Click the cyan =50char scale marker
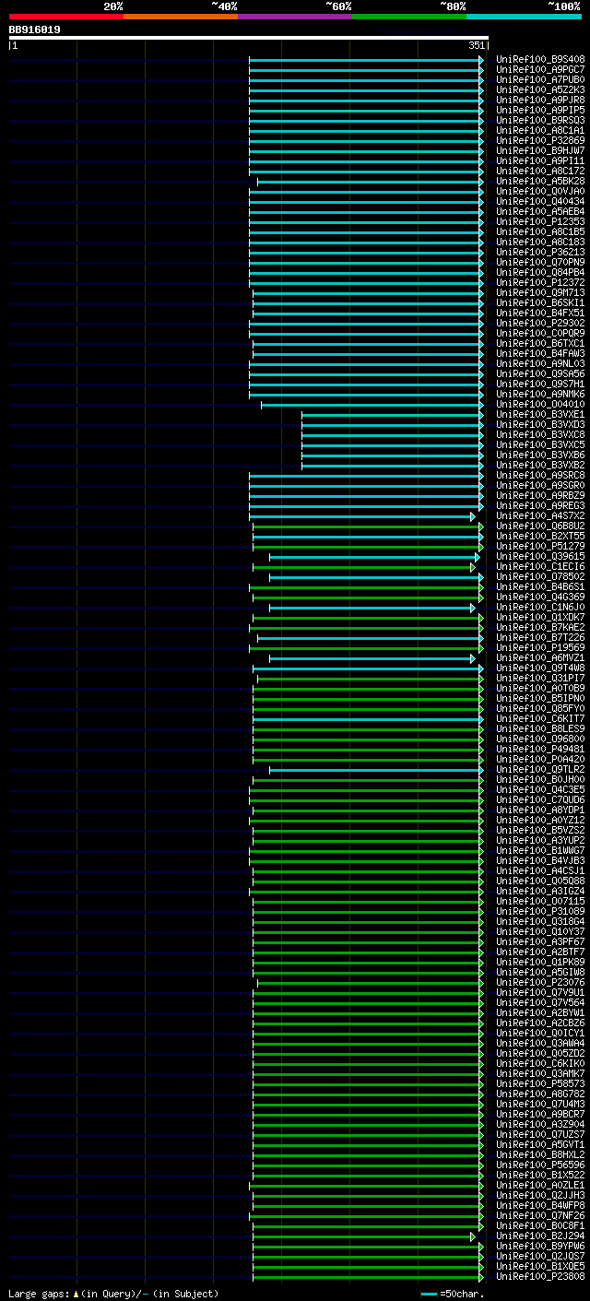Image resolution: width=590 pixels, height=1301 pixels. point(430,1294)
